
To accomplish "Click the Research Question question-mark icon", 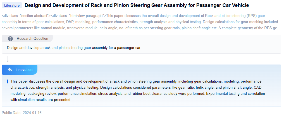I will (10, 39).
